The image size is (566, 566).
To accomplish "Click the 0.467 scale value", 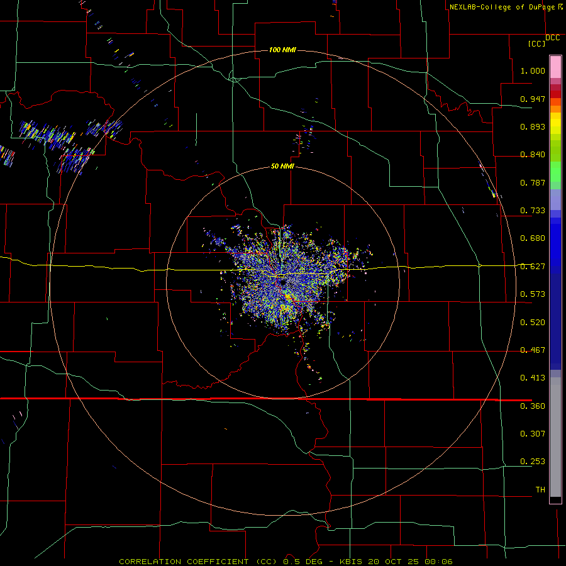I will pos(533,350).
